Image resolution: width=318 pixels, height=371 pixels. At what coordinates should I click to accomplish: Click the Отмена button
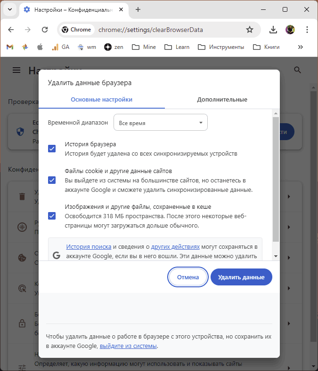point(188,277)
